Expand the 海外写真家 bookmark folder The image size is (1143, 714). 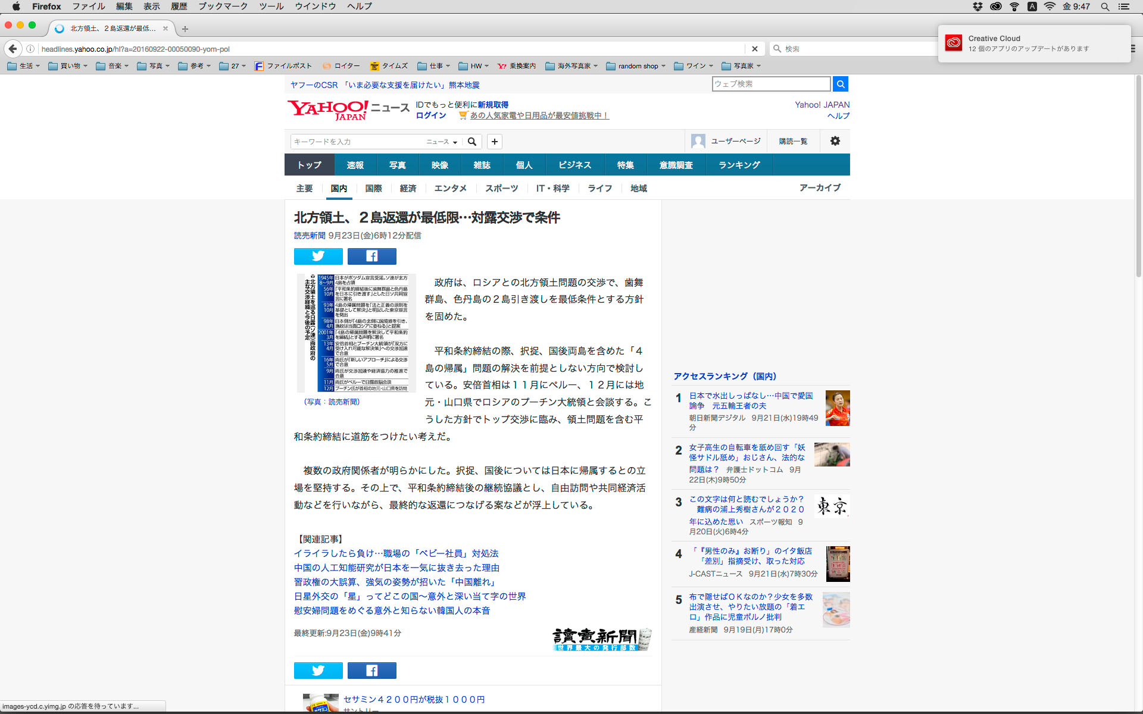coord(571,66)
